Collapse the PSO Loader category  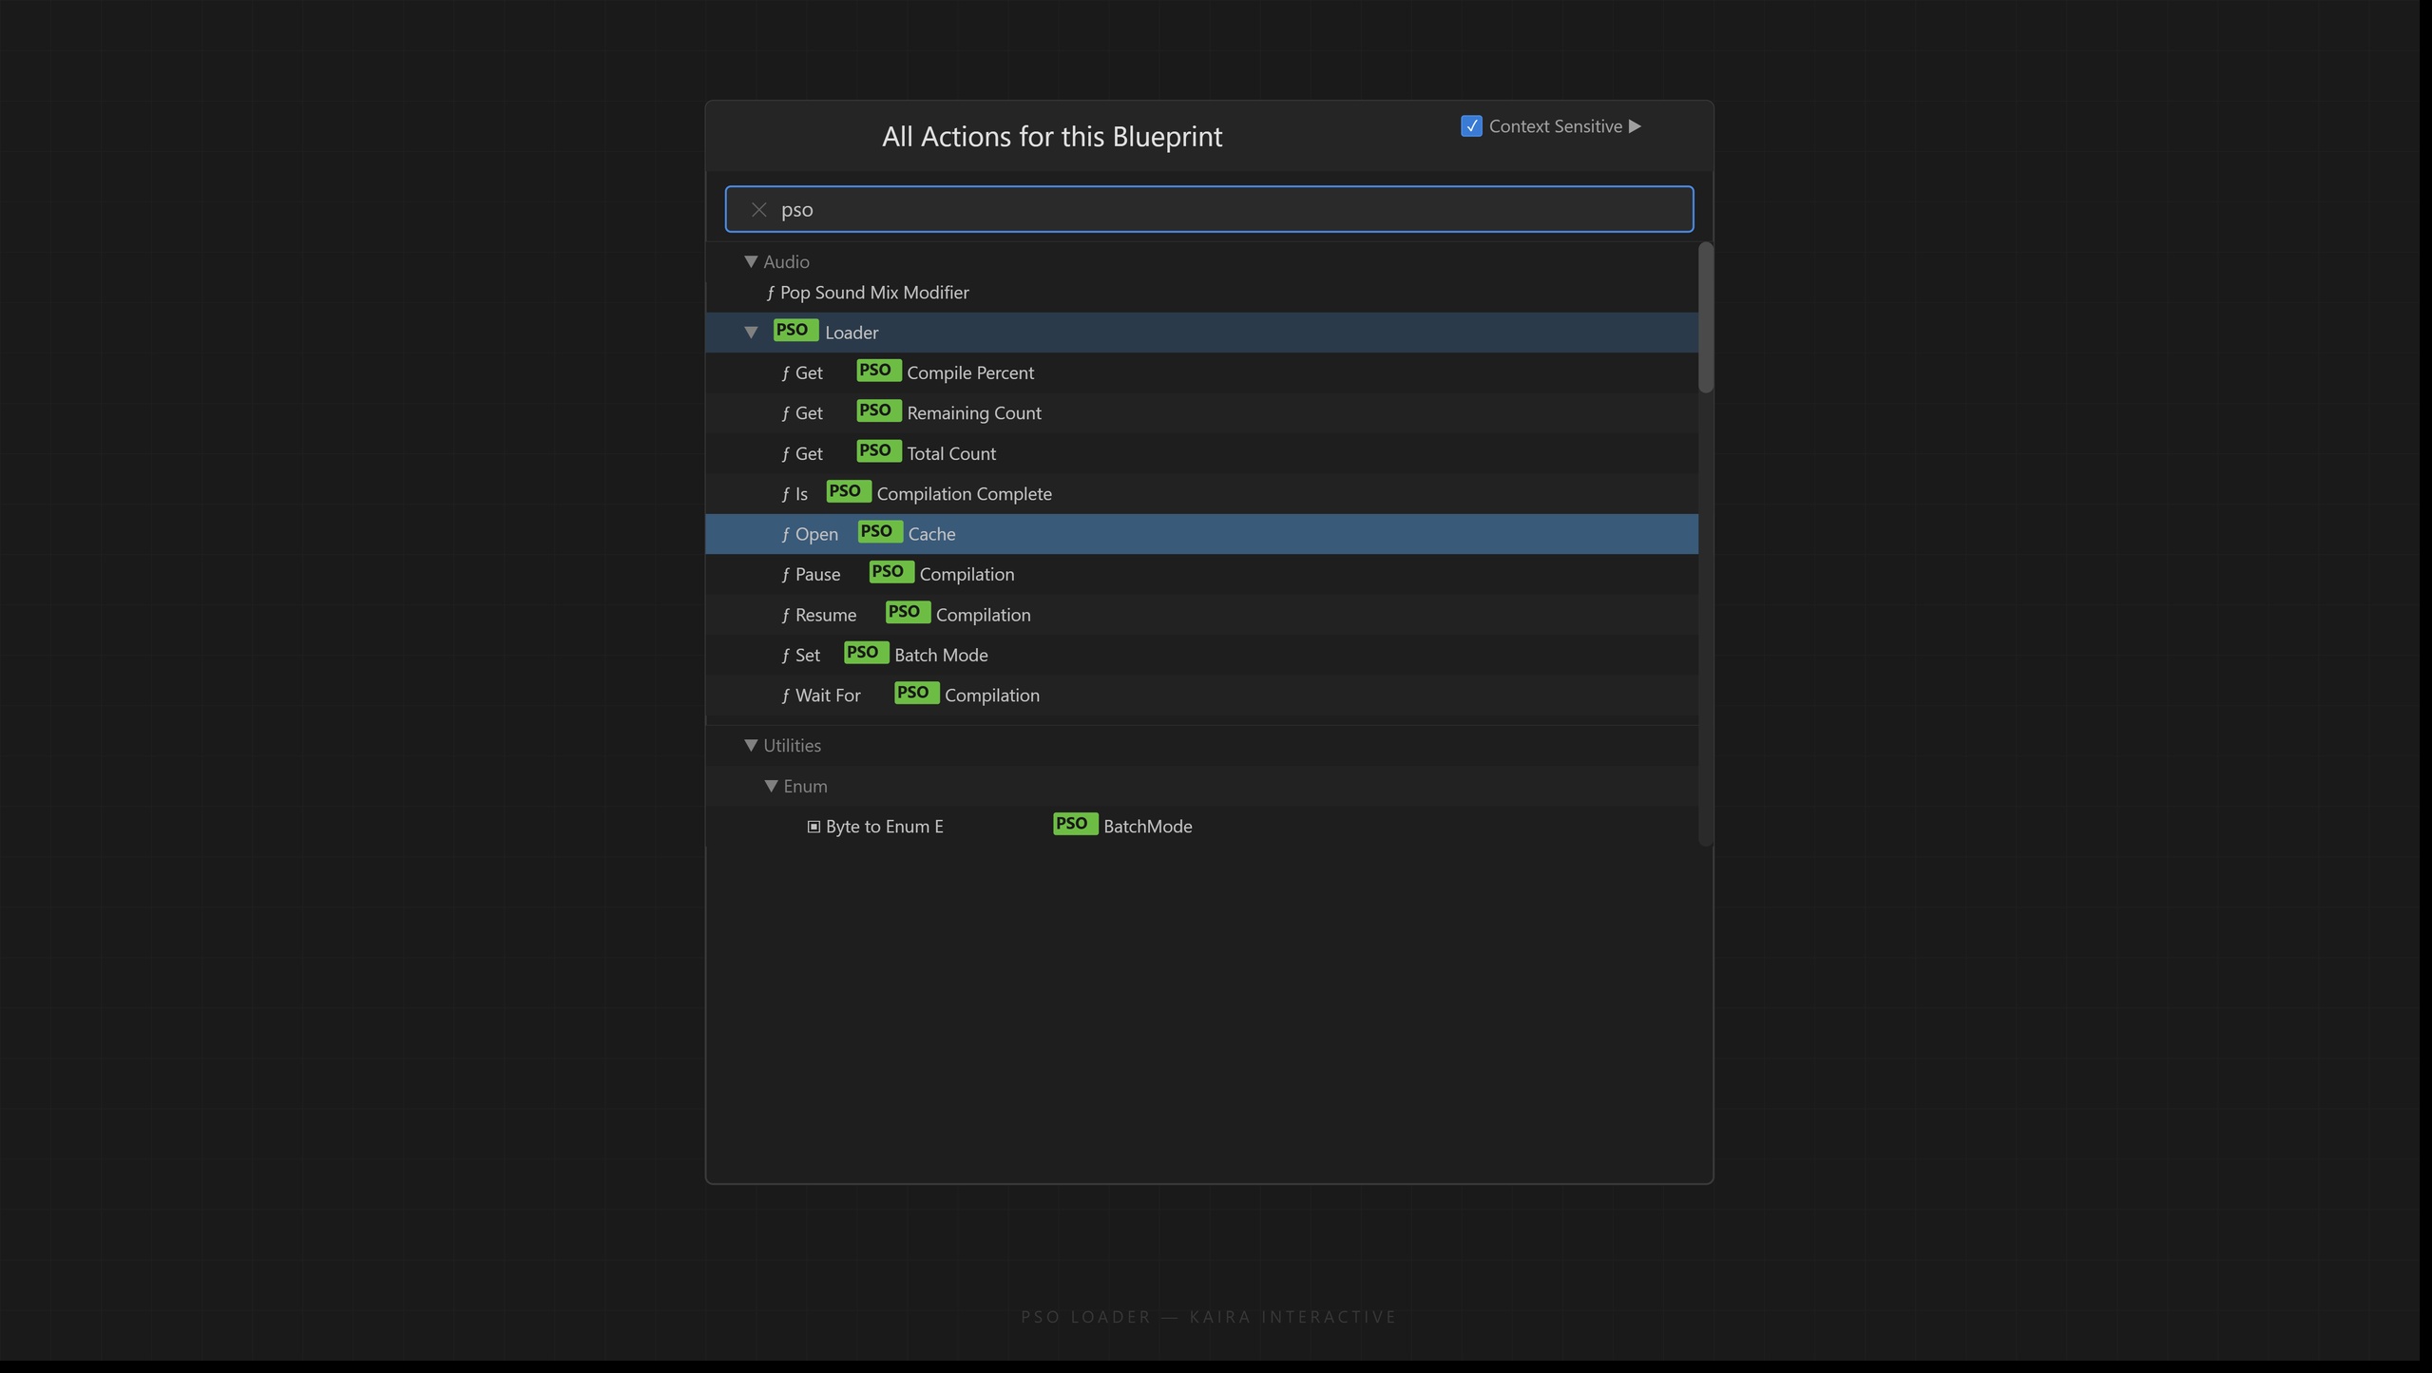click(751, 332)
